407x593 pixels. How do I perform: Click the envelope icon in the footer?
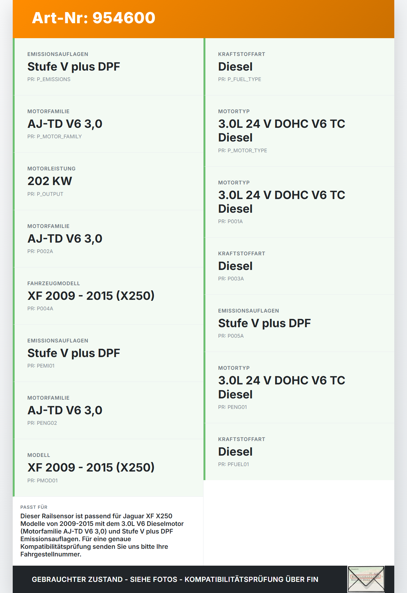(366, 579)
